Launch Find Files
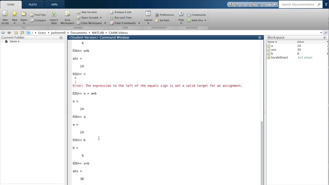This screenshot has height=185, width=329. tap(38, 15)
